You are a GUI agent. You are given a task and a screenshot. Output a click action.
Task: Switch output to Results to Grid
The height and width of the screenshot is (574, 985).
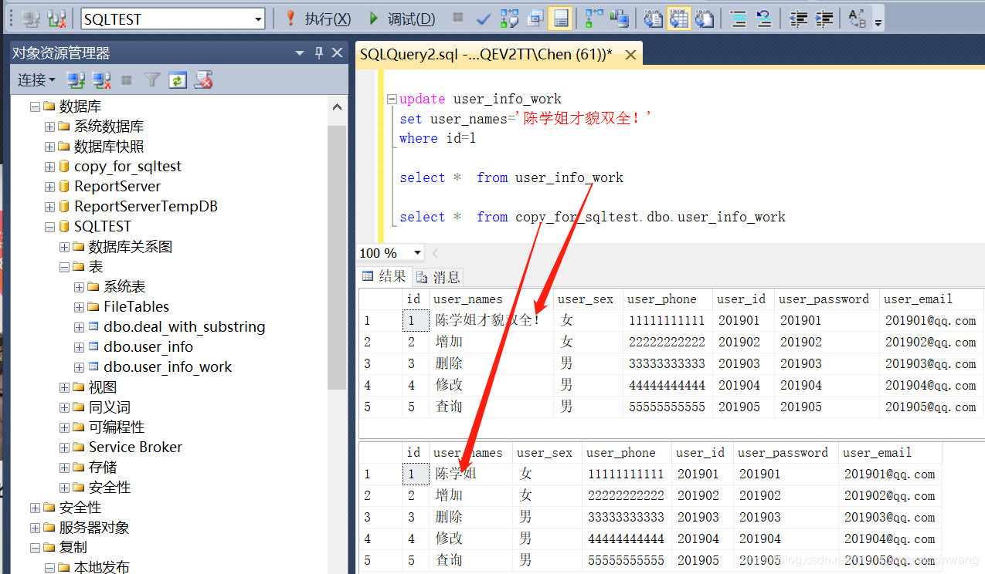[679, 19]
